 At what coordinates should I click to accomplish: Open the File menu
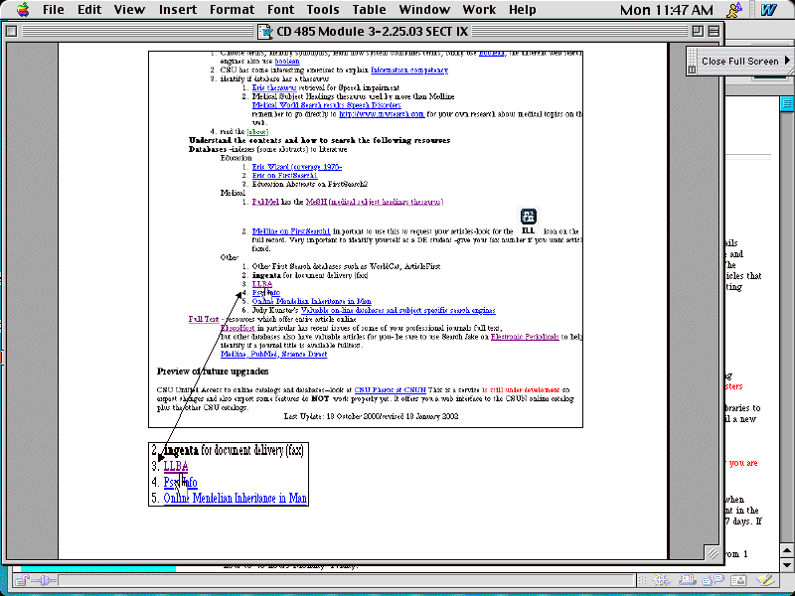coord(54,10)
